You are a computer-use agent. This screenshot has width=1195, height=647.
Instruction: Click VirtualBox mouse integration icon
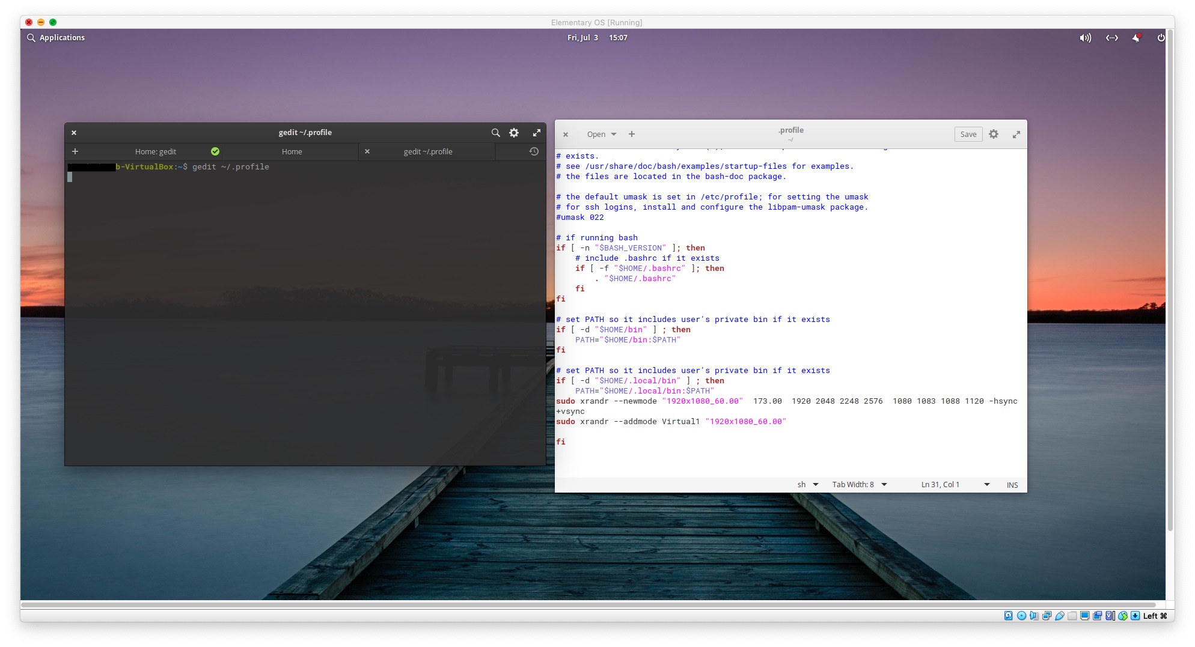[1123, 616]
